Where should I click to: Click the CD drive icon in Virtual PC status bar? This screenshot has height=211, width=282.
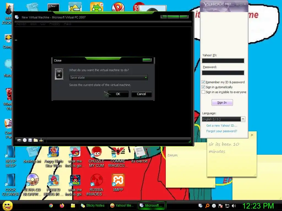point(25,140)
